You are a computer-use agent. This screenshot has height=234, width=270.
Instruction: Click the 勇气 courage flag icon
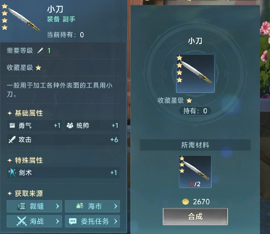12,125
